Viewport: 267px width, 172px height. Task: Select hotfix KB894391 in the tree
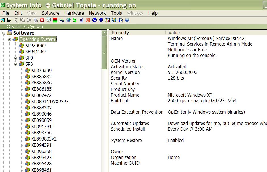(x=42, y=145)
